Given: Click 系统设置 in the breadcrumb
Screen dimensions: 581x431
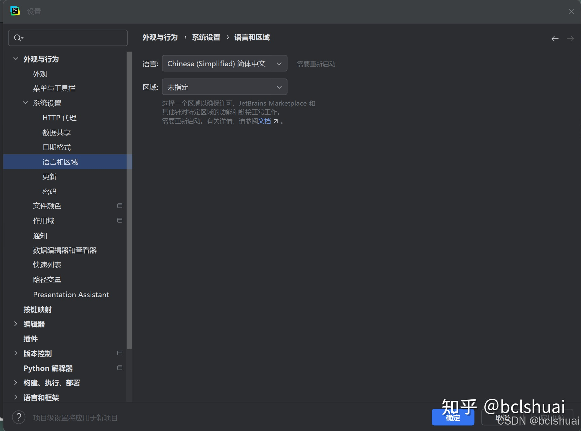Looking at the screenshot, I should (206, 37).
